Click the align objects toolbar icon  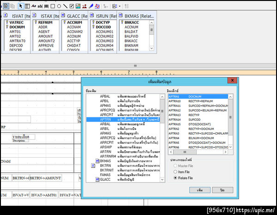click(x=115, y=6)
